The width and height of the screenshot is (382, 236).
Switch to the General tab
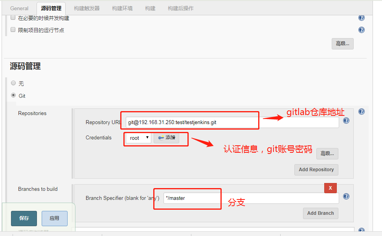point(19,9)
